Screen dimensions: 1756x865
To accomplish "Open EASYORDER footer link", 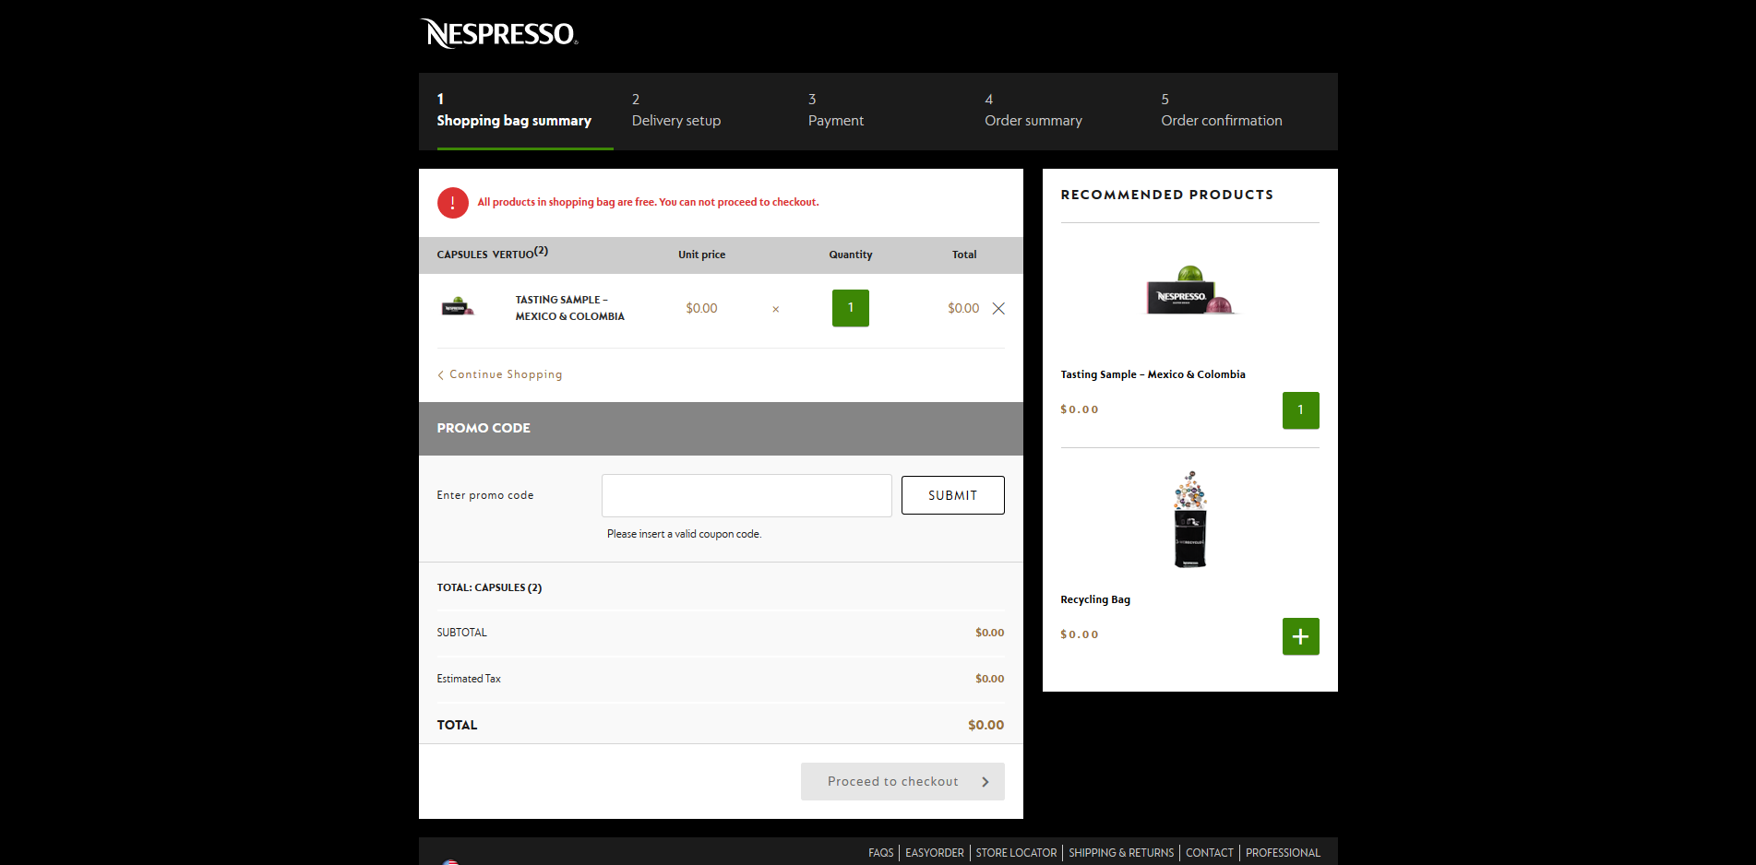I will [x=934, y=853].
